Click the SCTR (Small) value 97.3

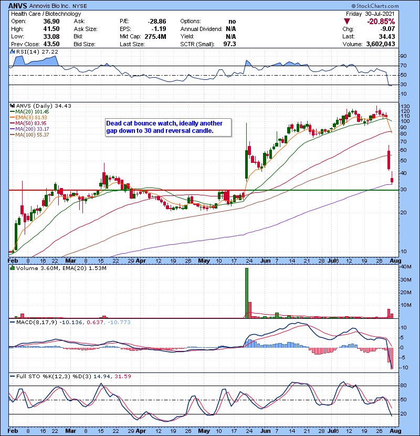tap(229, 44)
